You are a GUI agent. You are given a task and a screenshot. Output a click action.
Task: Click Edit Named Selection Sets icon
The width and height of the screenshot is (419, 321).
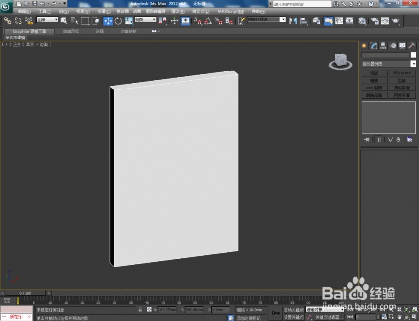[241, 20]
